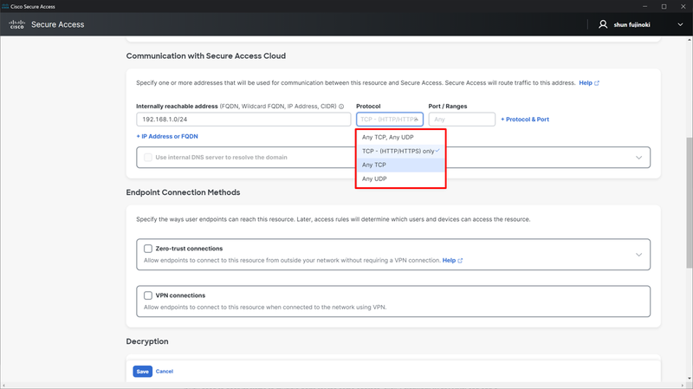The height and width of the screenshot is (389, 693).
Task: Click the Communication with Secure Access Cloud heading
Action: (206, 55)
